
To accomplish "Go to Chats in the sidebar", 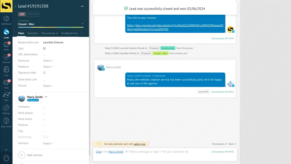I will click(x=6, y=46).
